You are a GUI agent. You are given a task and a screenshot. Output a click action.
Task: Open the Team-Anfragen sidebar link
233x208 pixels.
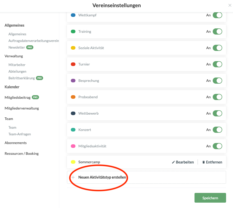click(x=20, y=134)
